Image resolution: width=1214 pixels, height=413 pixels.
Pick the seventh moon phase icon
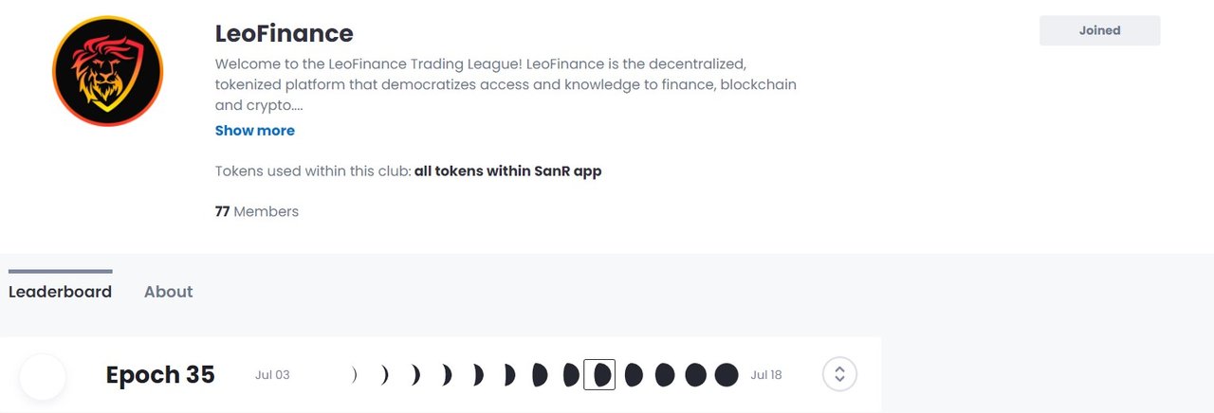[x=540, y=375]
